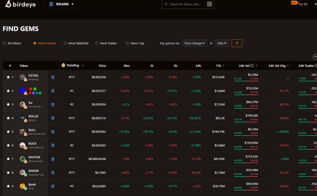317x196 pixels.
Task: Click the BARSIK token avatar
Action: click(23, 173)
